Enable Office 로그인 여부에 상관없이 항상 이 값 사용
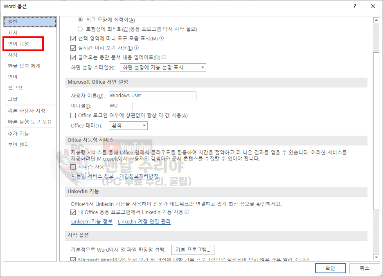 [x=73, y=115]
